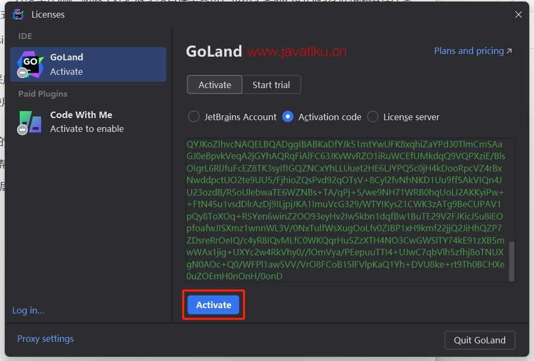The width and height of the screenshot is (534, 361).
Task: Click the minus badge on the GoLand icon
Action: [22, 73]
